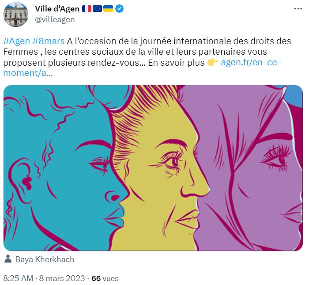Follow the agen.fr/en-ce-moment link
309x285 pixels.
(x=142, y=67)
